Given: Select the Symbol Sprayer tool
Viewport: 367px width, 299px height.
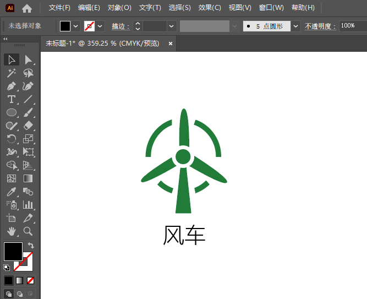Looking at the screenshot, I should 12,205.
